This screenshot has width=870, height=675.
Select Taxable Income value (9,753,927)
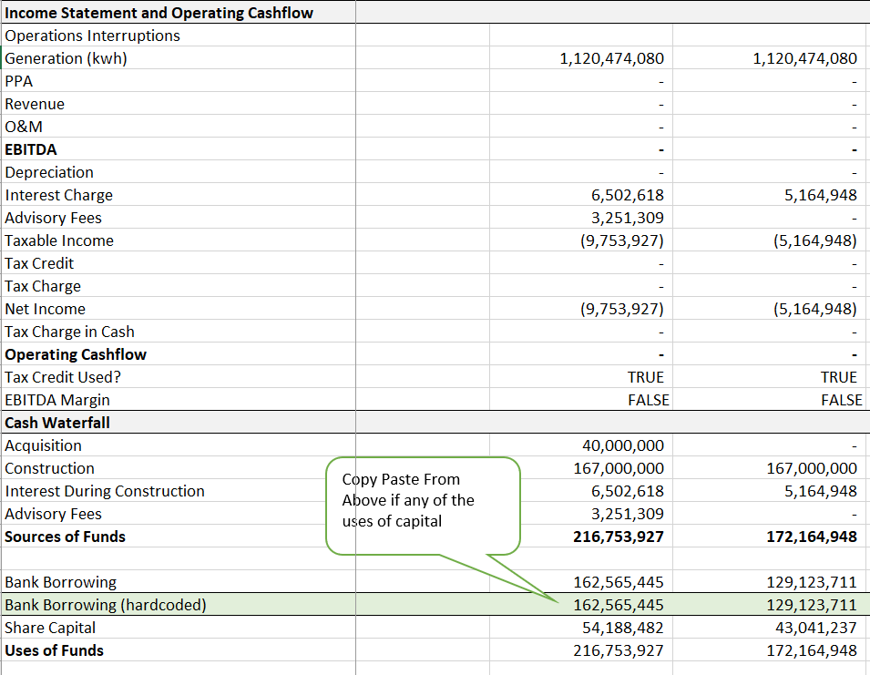coord(622,240)
